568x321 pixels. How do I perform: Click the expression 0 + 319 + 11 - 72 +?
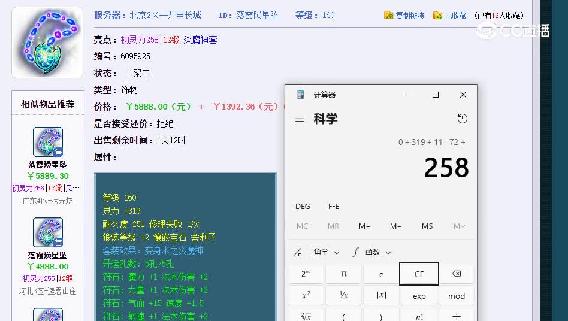(x=432, y=142)
